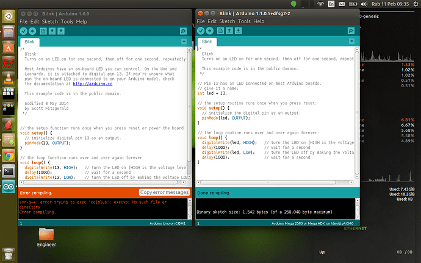Focus Arduino IDE launcher icon
This screenshot has width=421, height=263.
9,187
